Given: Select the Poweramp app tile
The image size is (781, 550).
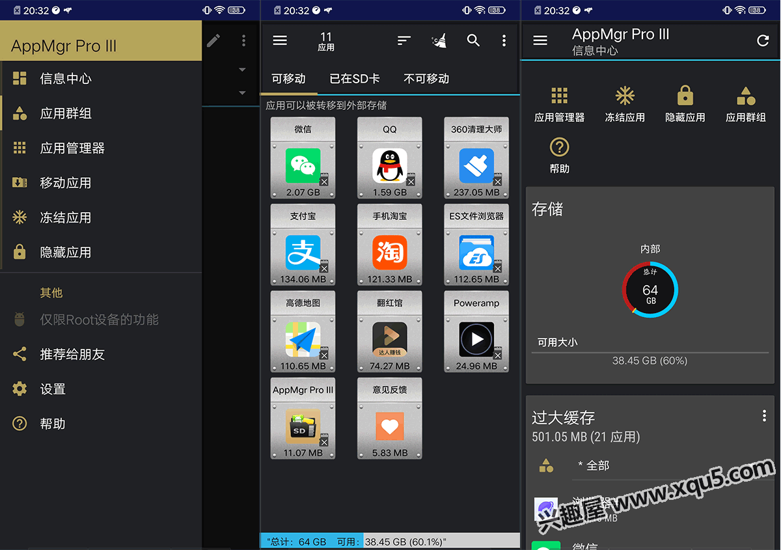Looking at the screenshot, I should coord(476,331).
